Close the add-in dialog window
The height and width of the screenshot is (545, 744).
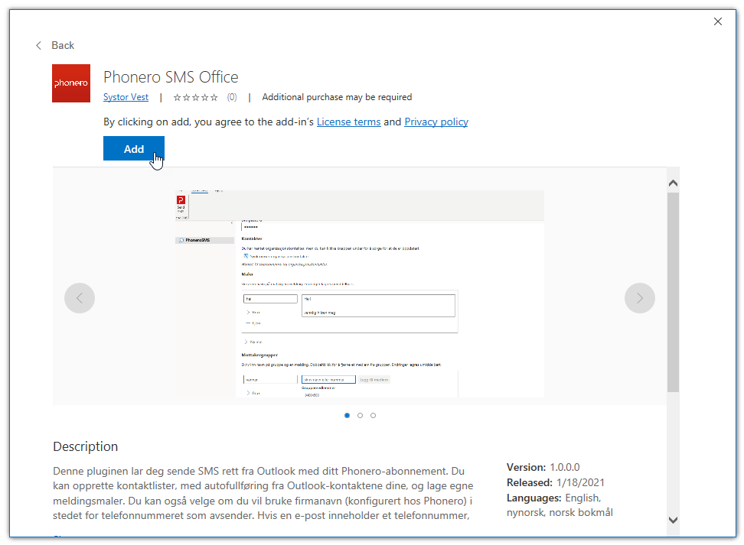coord(718,21)
